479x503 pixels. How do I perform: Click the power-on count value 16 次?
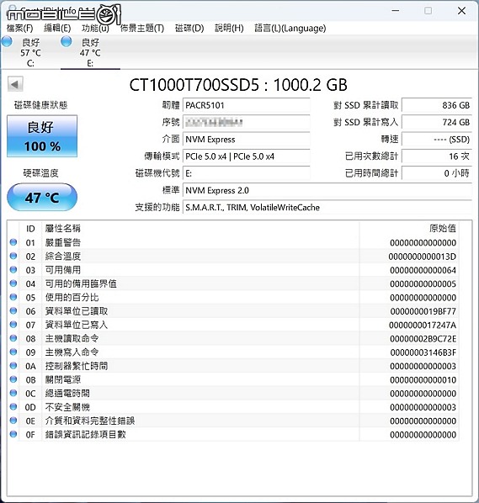point(437,156)
